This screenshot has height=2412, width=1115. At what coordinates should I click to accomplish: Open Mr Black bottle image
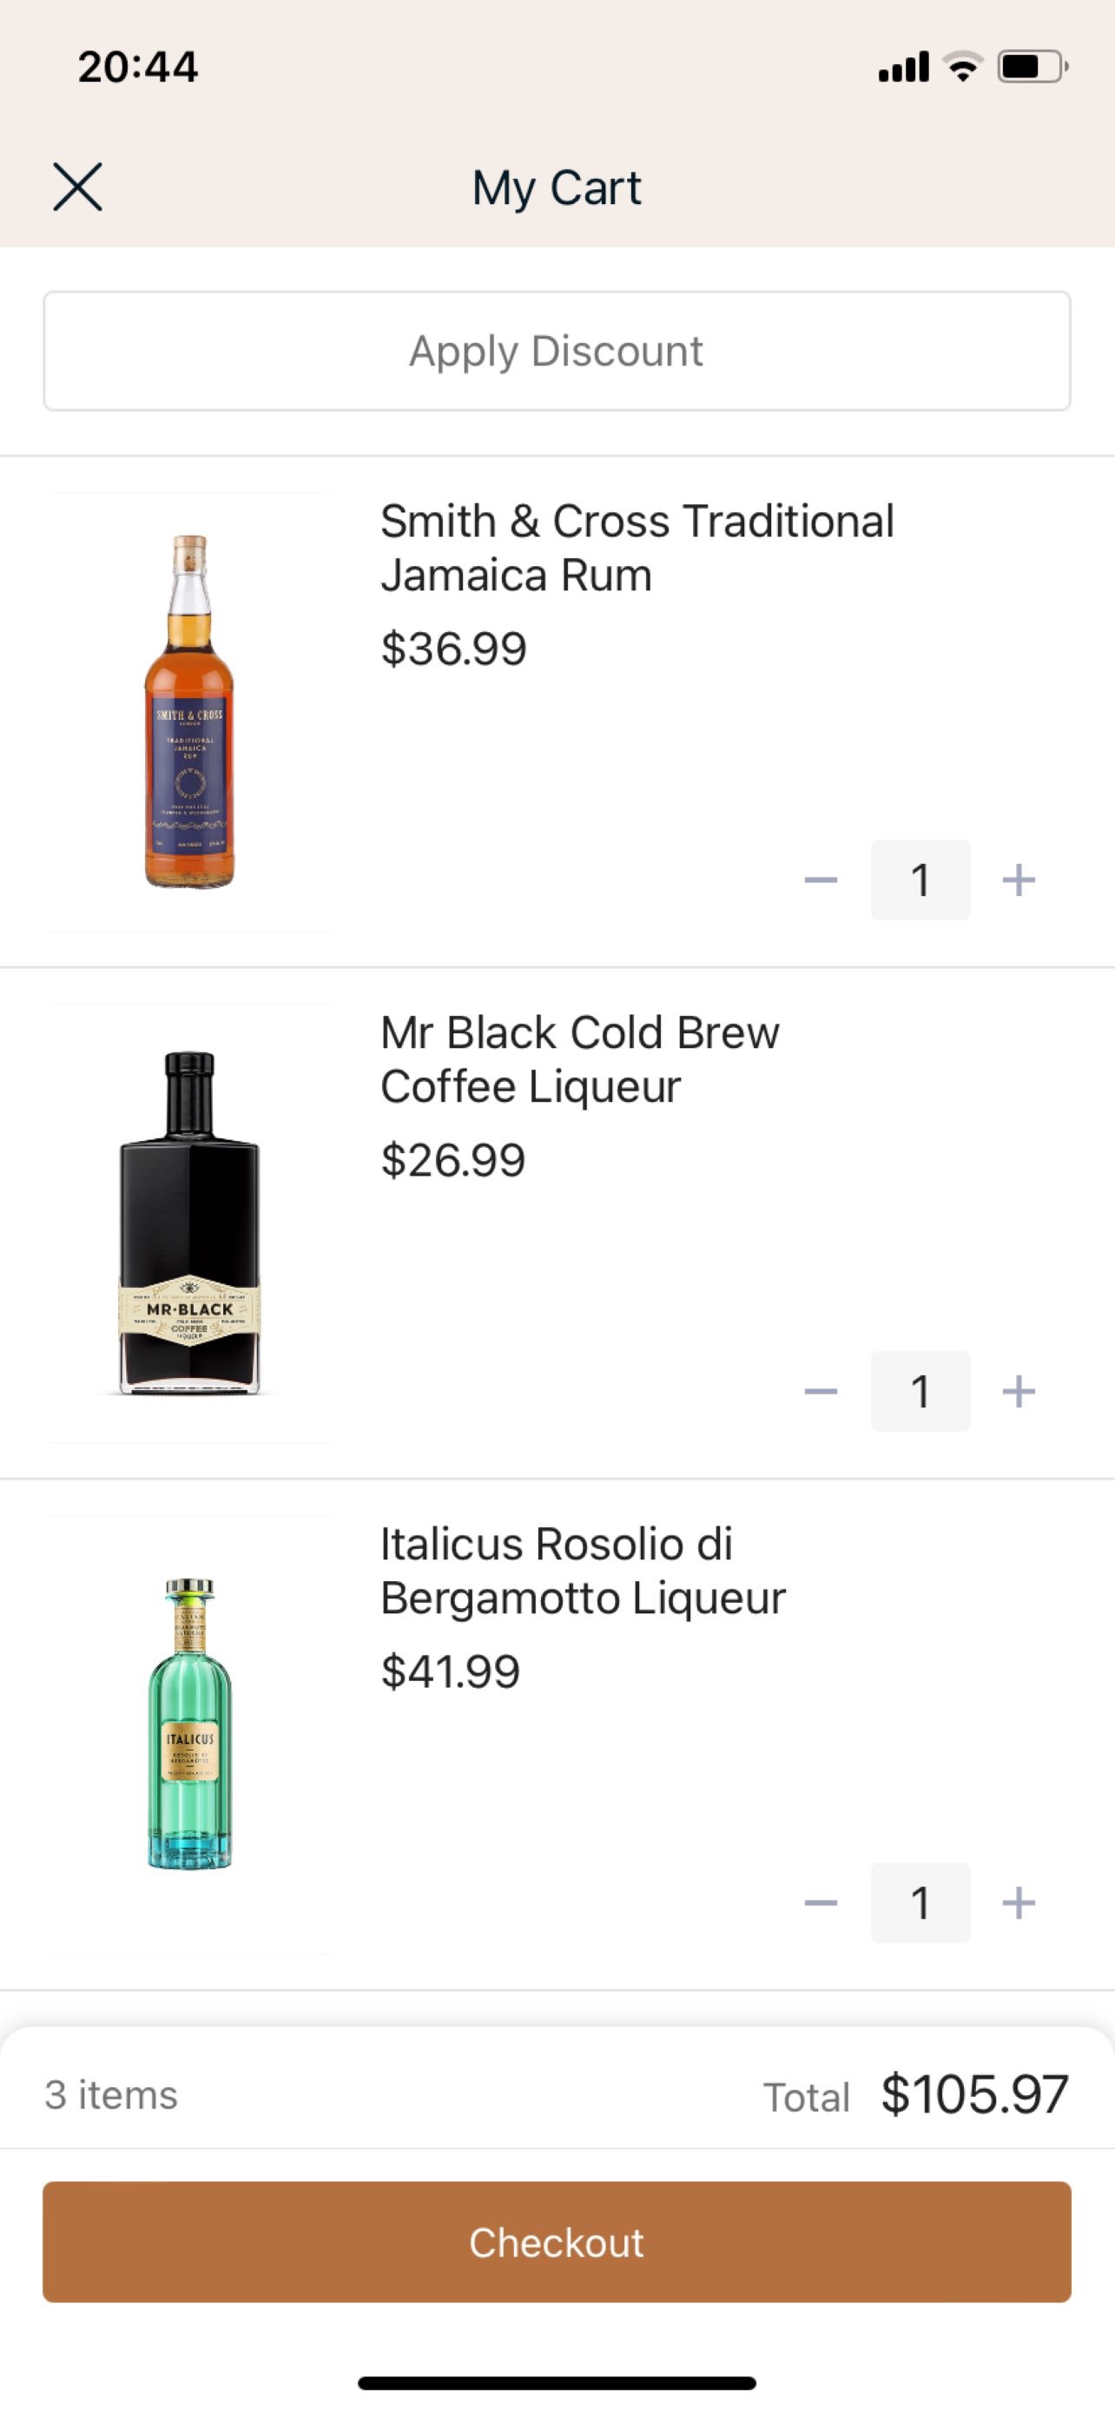pos(189,1222)
